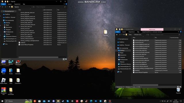Click the search field in the Курсор window
The width and height of the screenshot is (184, 103).
coord(51,7)
